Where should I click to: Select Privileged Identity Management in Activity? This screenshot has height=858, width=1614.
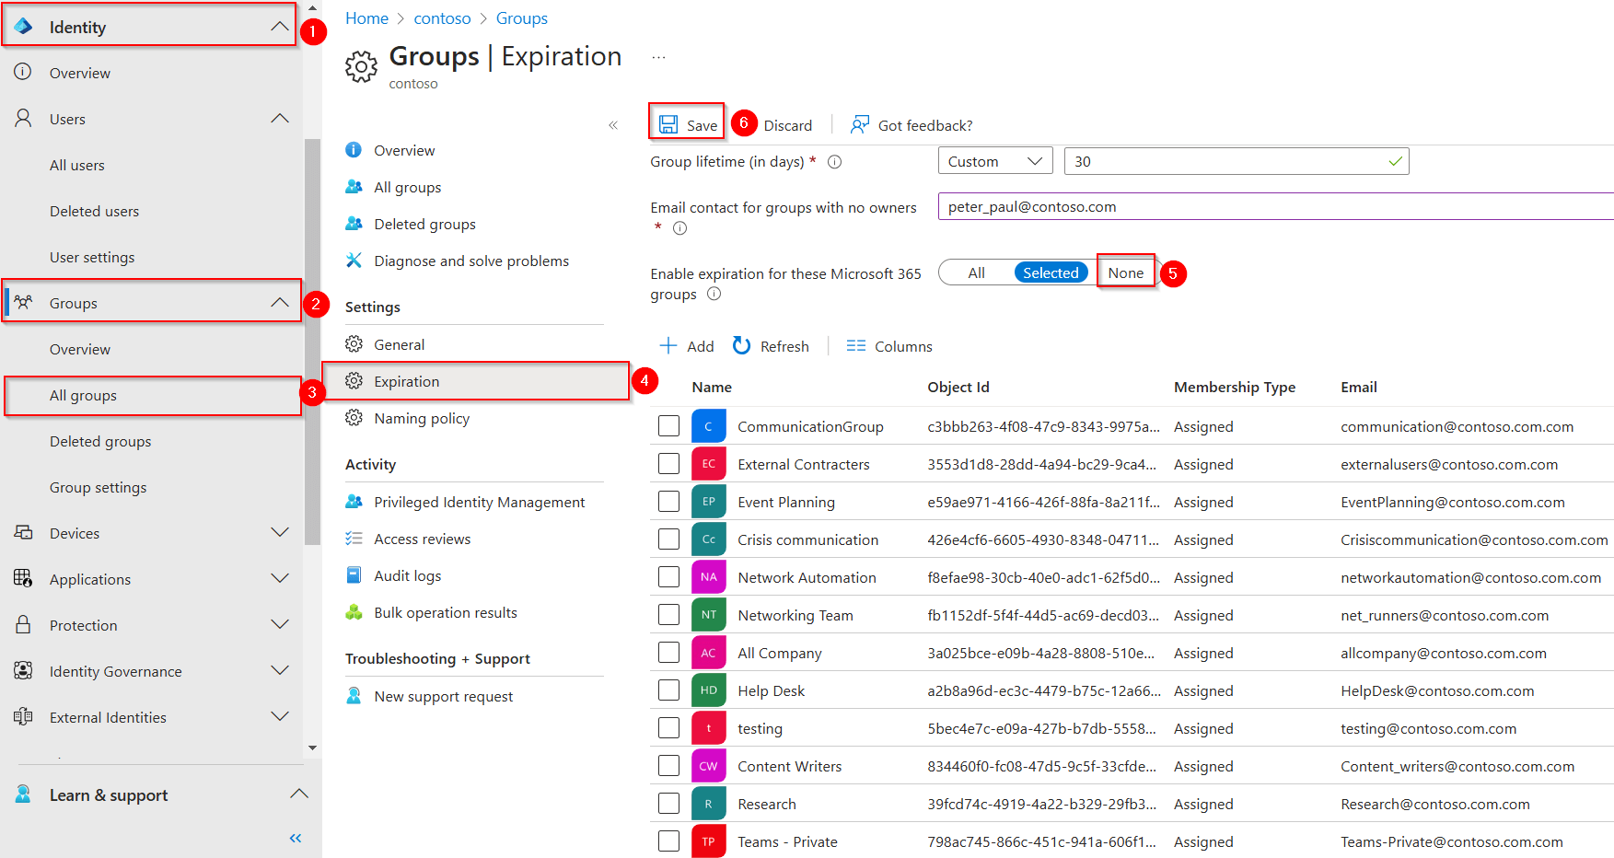click(x=479, y=502)
